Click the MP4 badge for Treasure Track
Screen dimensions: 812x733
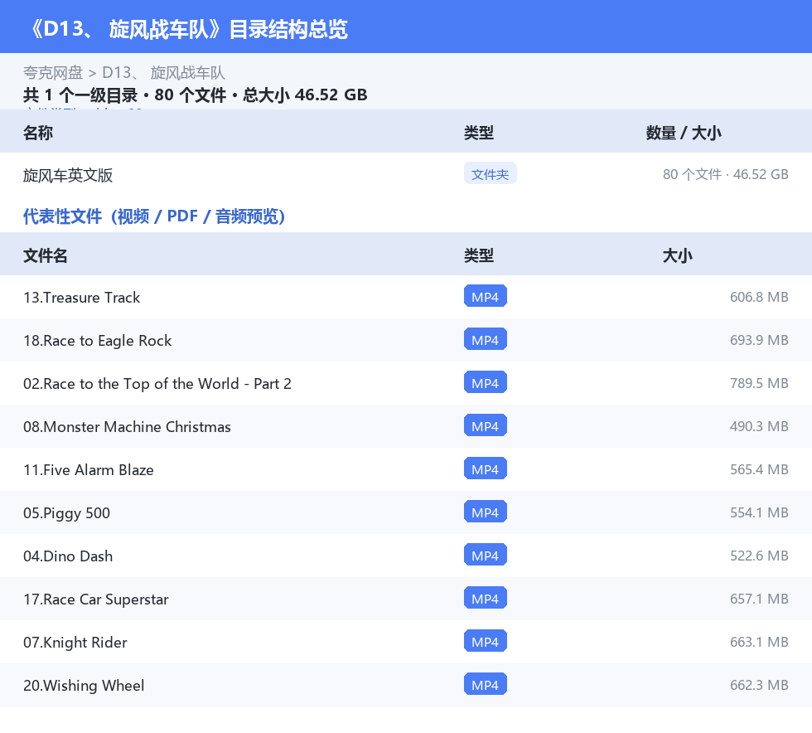click(486, 297)
